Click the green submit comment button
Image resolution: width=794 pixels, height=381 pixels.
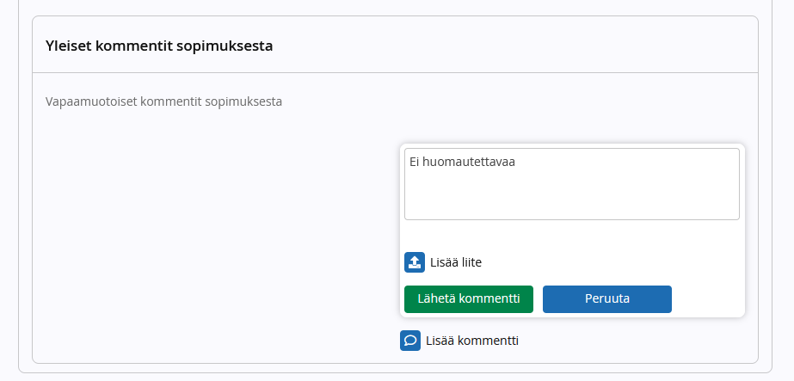click(x=468, y=299)
